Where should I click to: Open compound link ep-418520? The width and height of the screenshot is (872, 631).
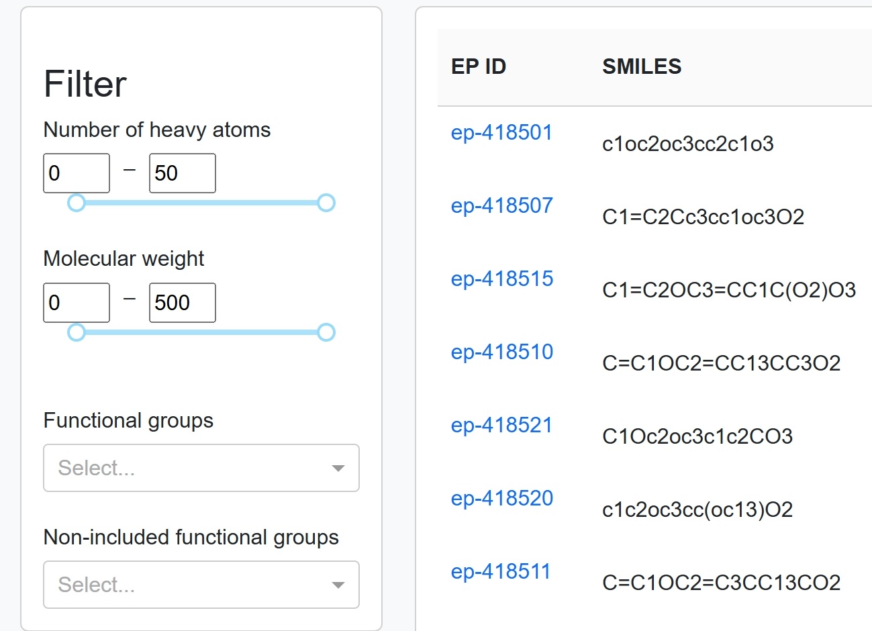(x=501, y=498)
